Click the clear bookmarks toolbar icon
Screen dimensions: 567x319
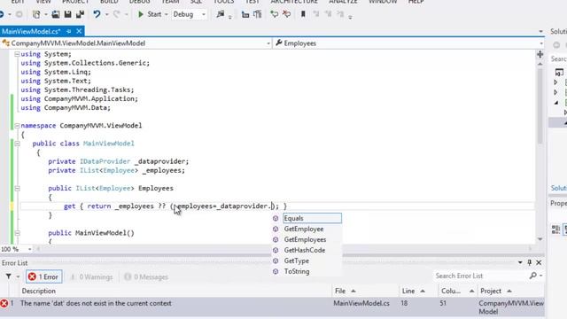[340, 14]
